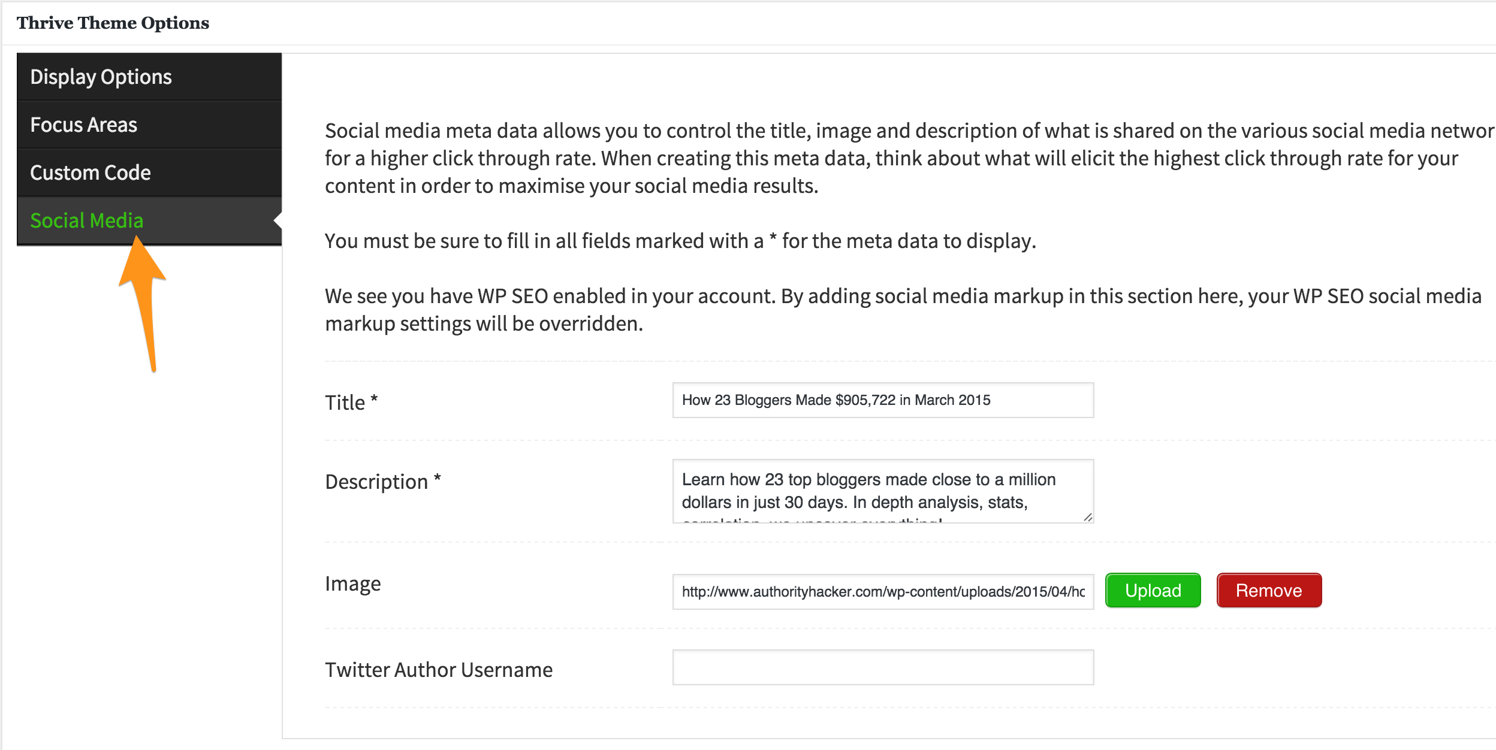Click the red Remove button
The width and height of the screenshot is (1496, 750).
pos(1269,591)
